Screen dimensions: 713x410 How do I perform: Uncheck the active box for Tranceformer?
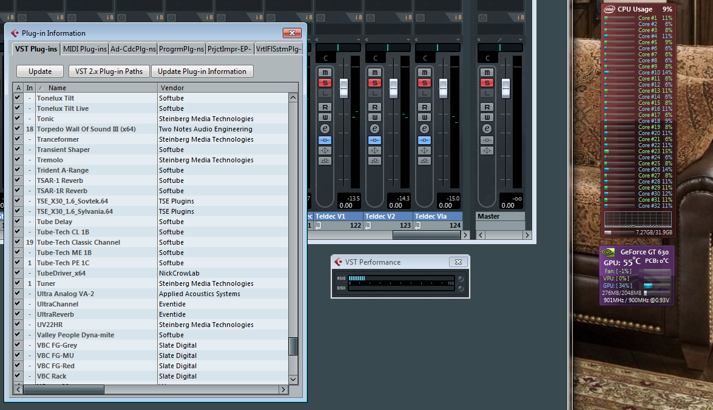tap(18, 139)
